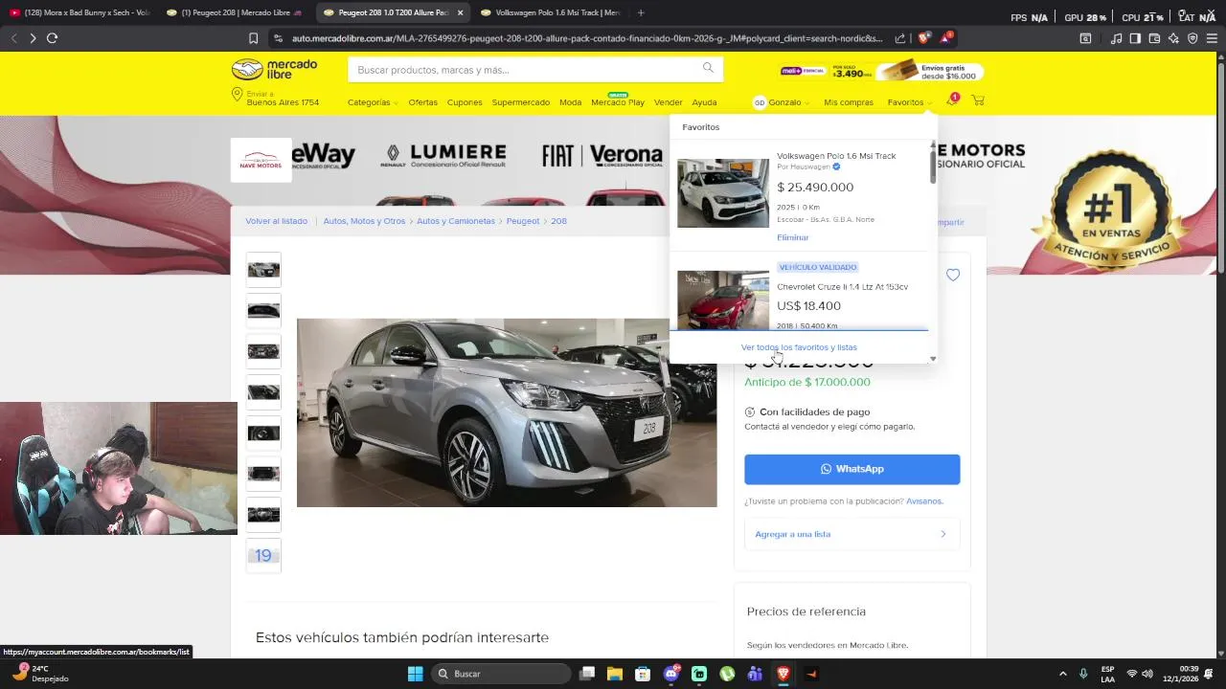
Task: Add Peugeot 208 to favorites heart icon
Action: click(953, 275)
